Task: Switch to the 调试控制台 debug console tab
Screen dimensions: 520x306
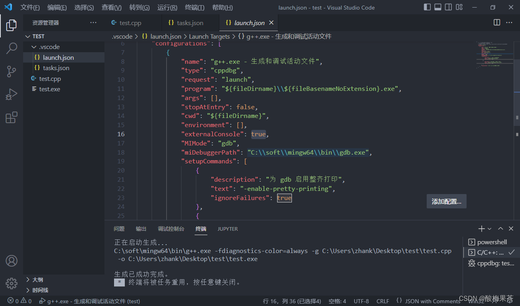Action: pyautogui.click(x=171, y=229)
